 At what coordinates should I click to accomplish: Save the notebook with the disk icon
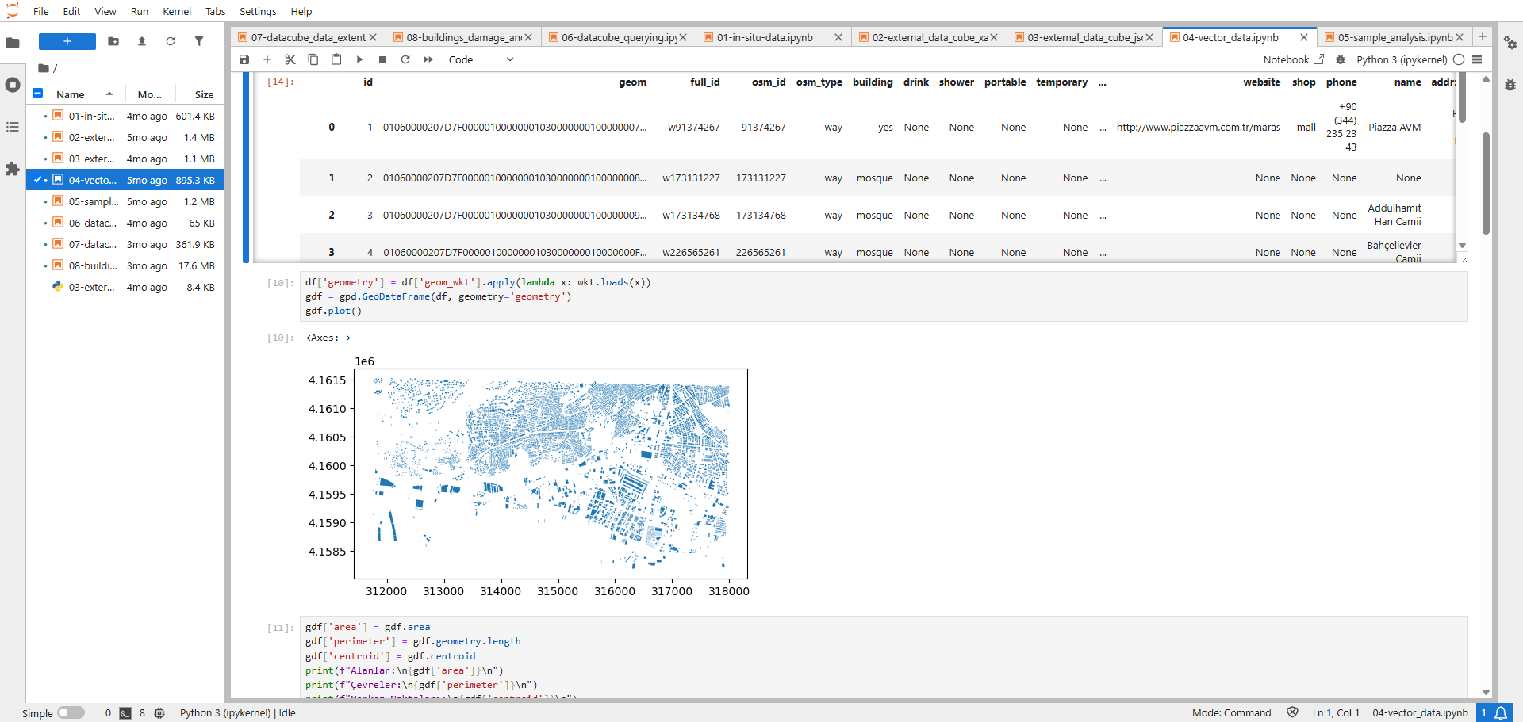(x=244, y=59)
